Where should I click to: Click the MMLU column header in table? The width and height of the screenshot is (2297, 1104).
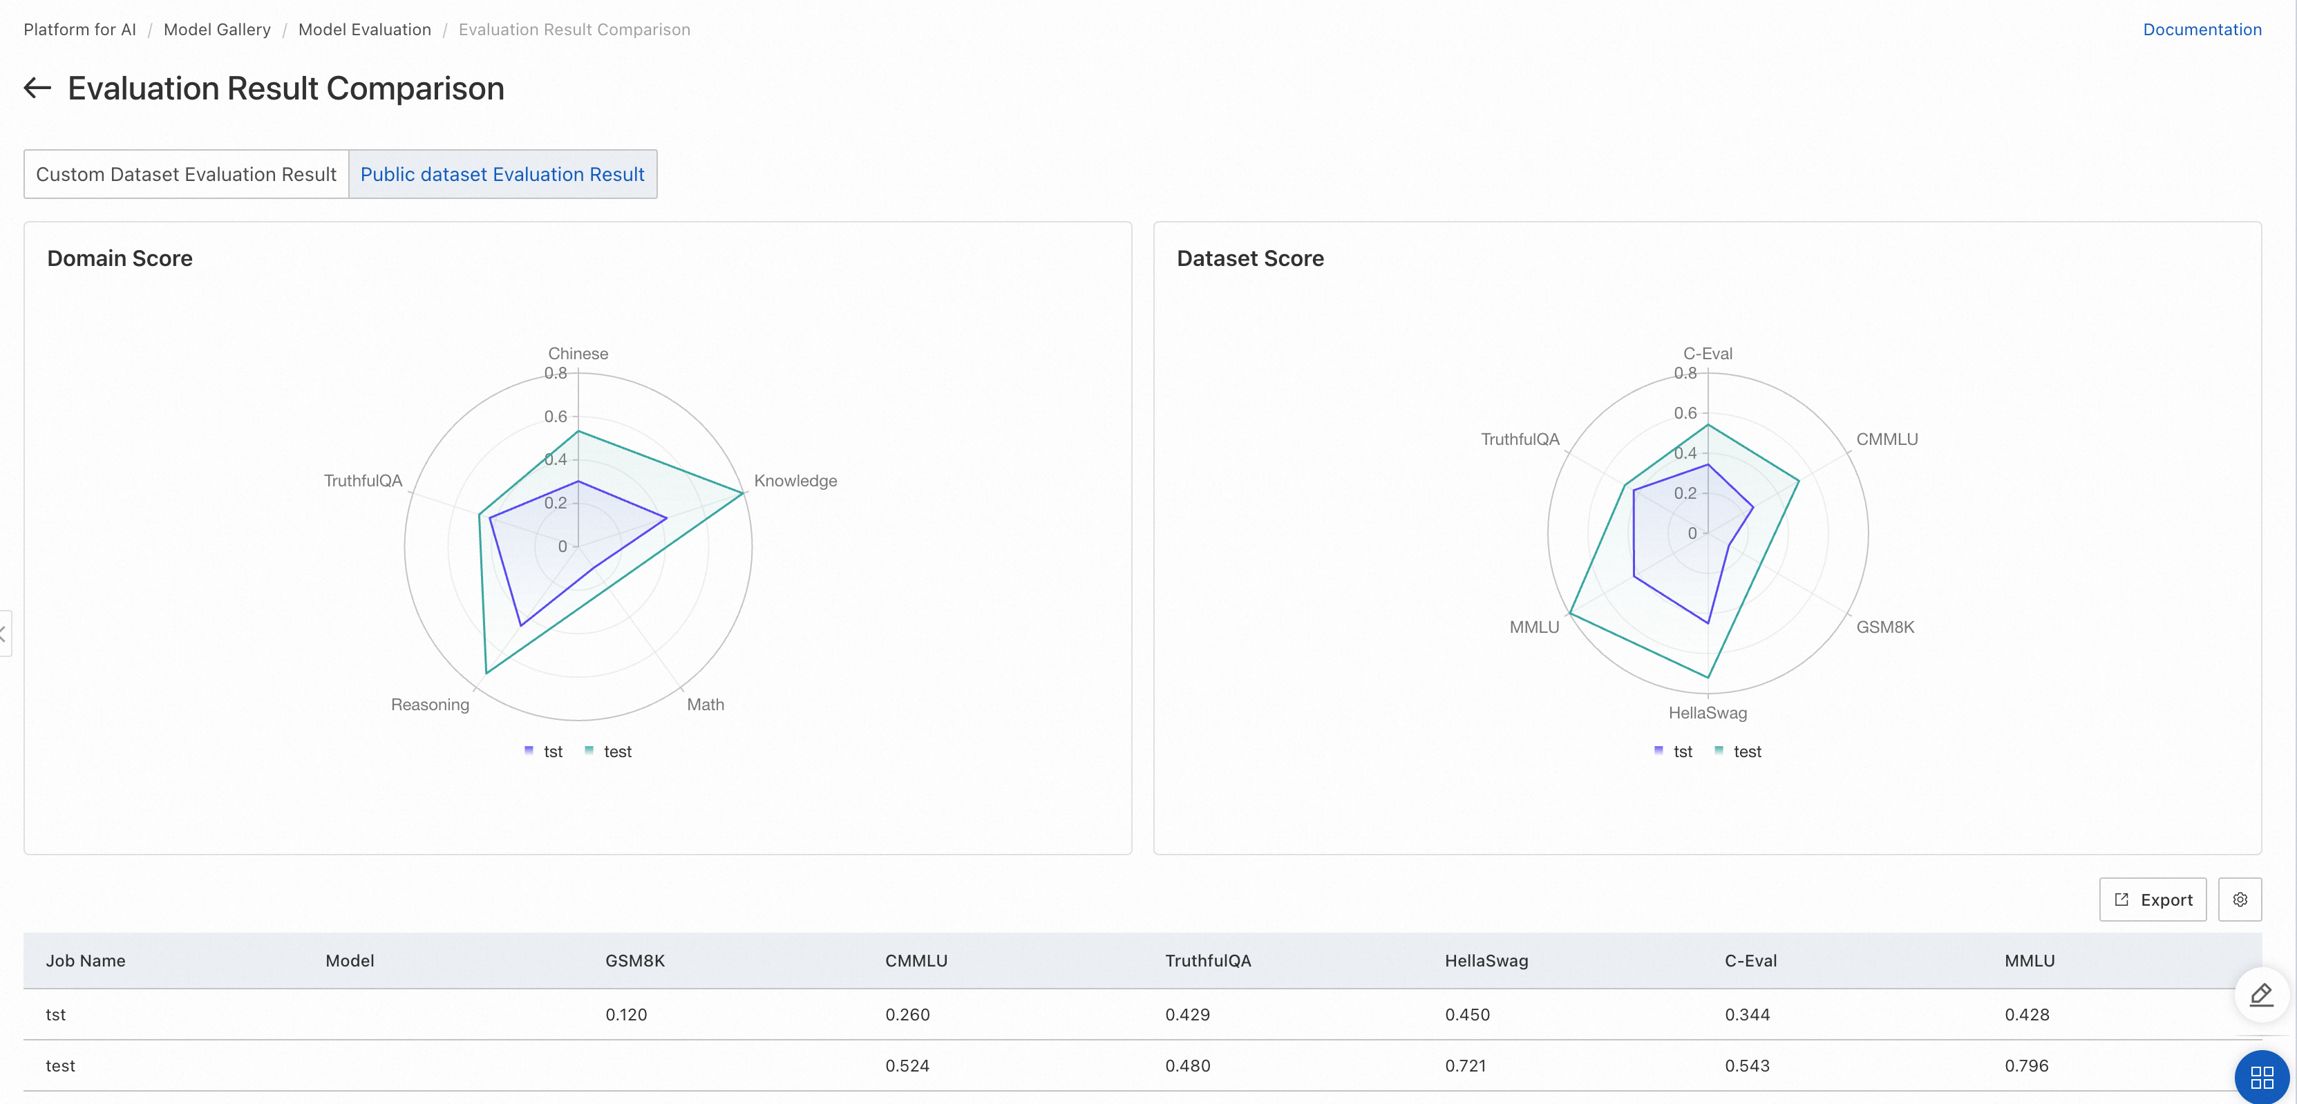click(2030, 960)
